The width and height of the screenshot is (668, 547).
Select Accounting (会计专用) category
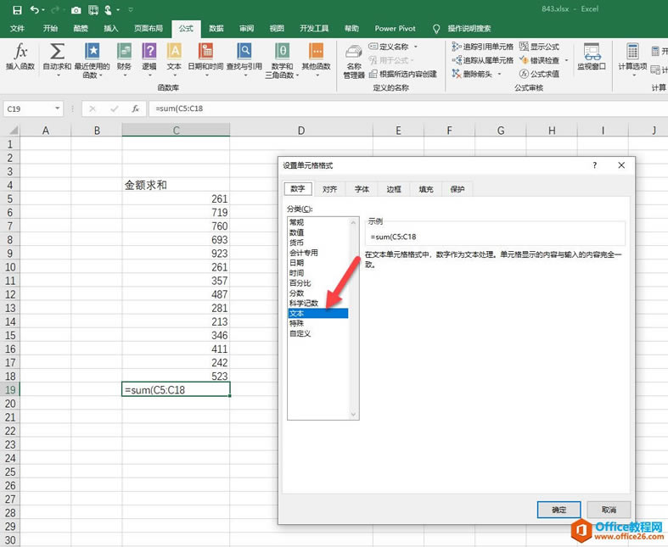click(x=318, y=253)
